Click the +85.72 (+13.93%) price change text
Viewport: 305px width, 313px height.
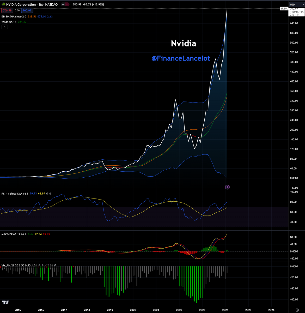tap(93, 4)
